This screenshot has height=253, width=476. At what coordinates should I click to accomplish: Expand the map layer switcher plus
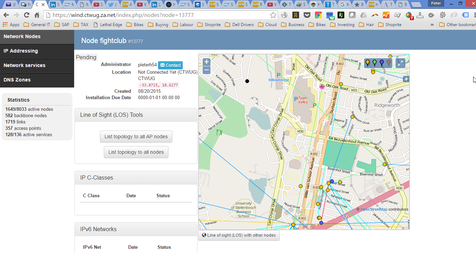tap(406, 79)
